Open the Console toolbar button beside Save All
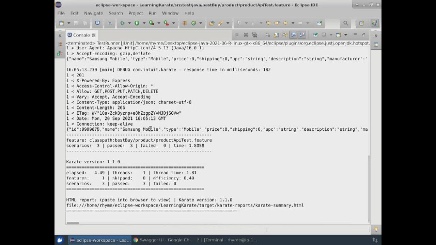This screenshot has height=245, width=436. (x=97, y=23)
